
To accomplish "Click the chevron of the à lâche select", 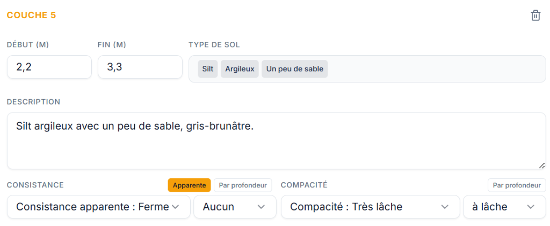I will pyautogui.click(x=531, y=207).
